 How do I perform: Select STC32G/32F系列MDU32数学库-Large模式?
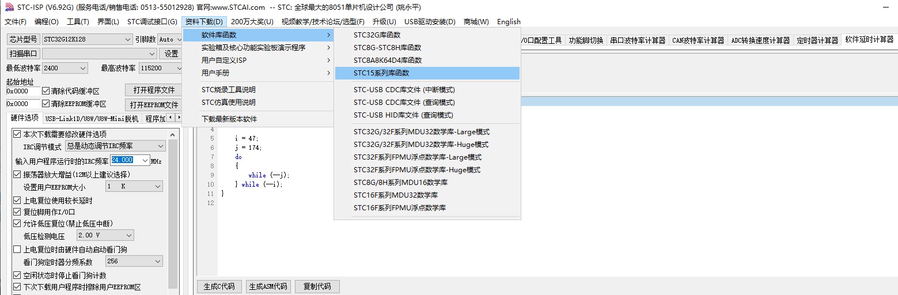click(427, 132)
